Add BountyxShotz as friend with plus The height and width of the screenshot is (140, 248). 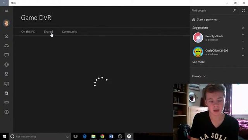point(243,35)
